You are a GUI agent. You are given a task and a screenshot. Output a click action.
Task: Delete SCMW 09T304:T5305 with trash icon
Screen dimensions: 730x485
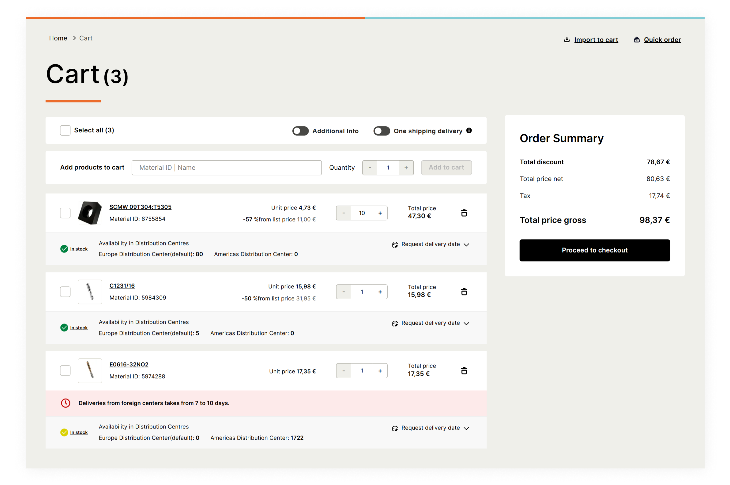[464, 213]
